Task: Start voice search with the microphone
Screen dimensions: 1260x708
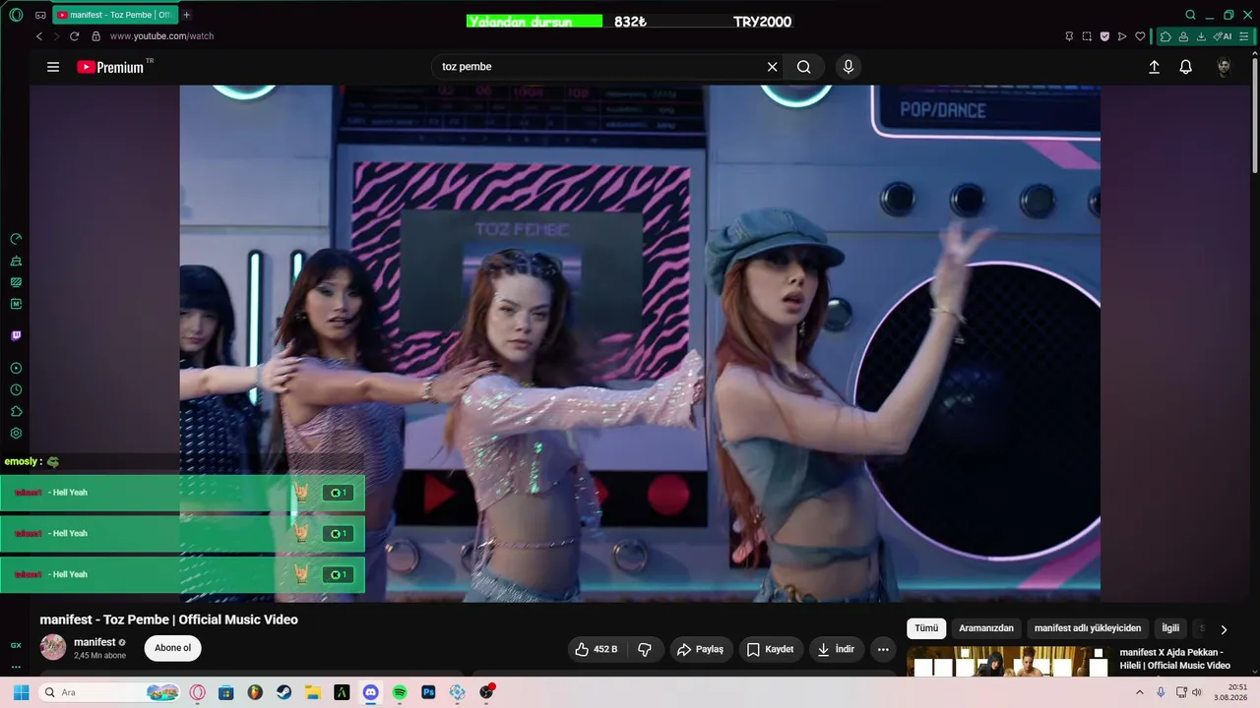Action: [849, 67]
